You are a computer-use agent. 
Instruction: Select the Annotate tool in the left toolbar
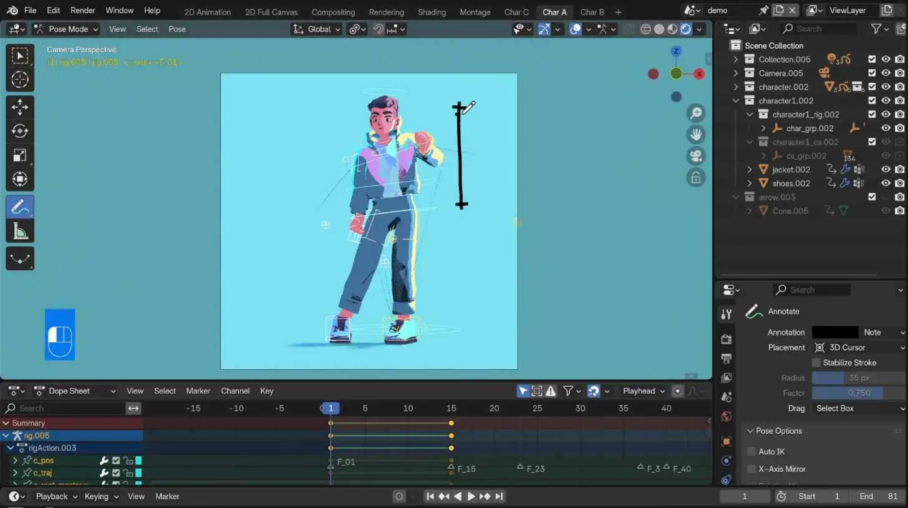click(20, 207)
